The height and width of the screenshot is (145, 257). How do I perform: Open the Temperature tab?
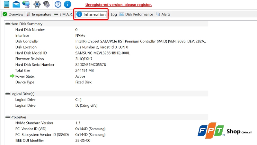39,14
